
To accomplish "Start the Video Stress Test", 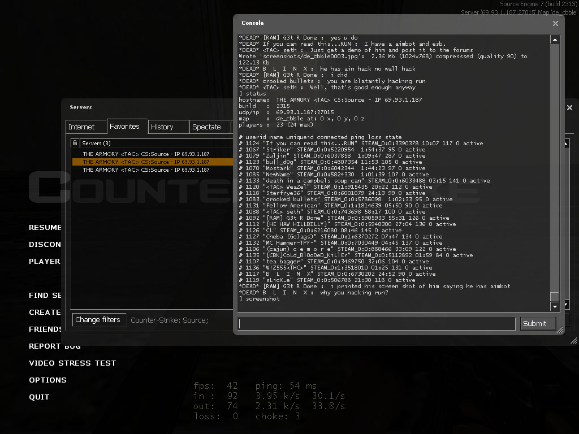I will click(72, 363).
